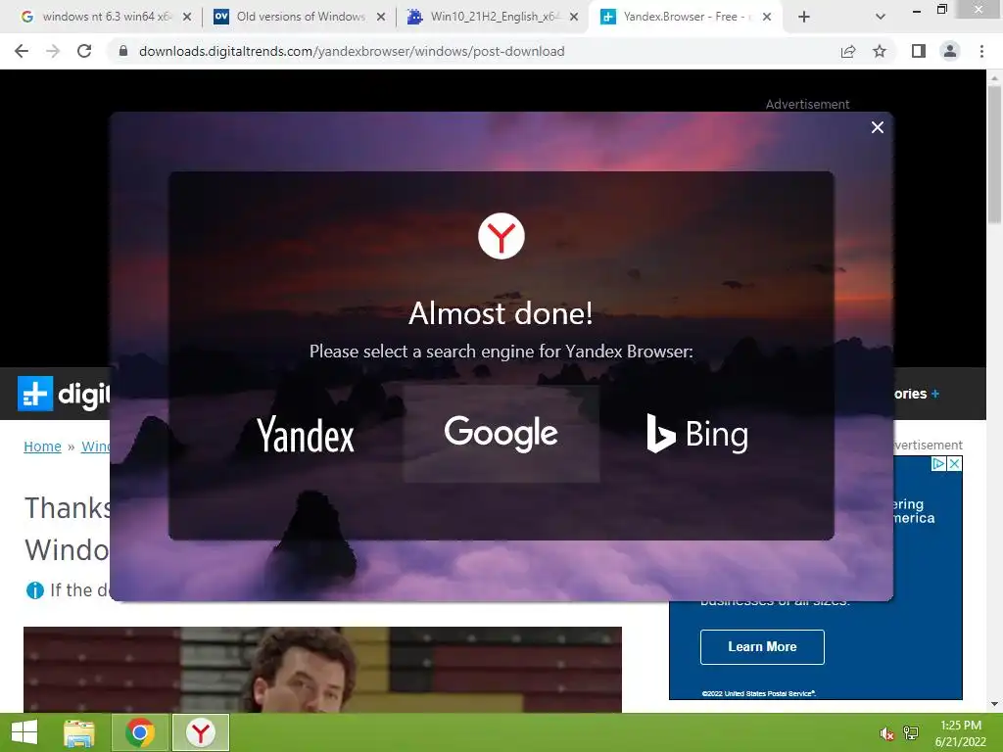This screenshot has height=752, width=1003.
Task: Close the Win10_21H2_English tab
Action: coord(574,17)
